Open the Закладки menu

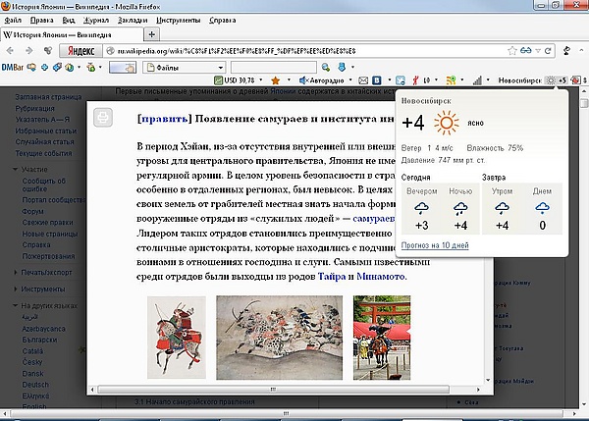pos(133,20)
